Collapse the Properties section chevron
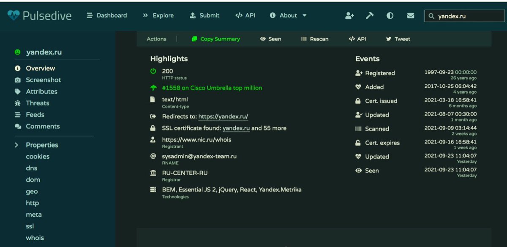The image size is (507, 247). coord(17,145)
